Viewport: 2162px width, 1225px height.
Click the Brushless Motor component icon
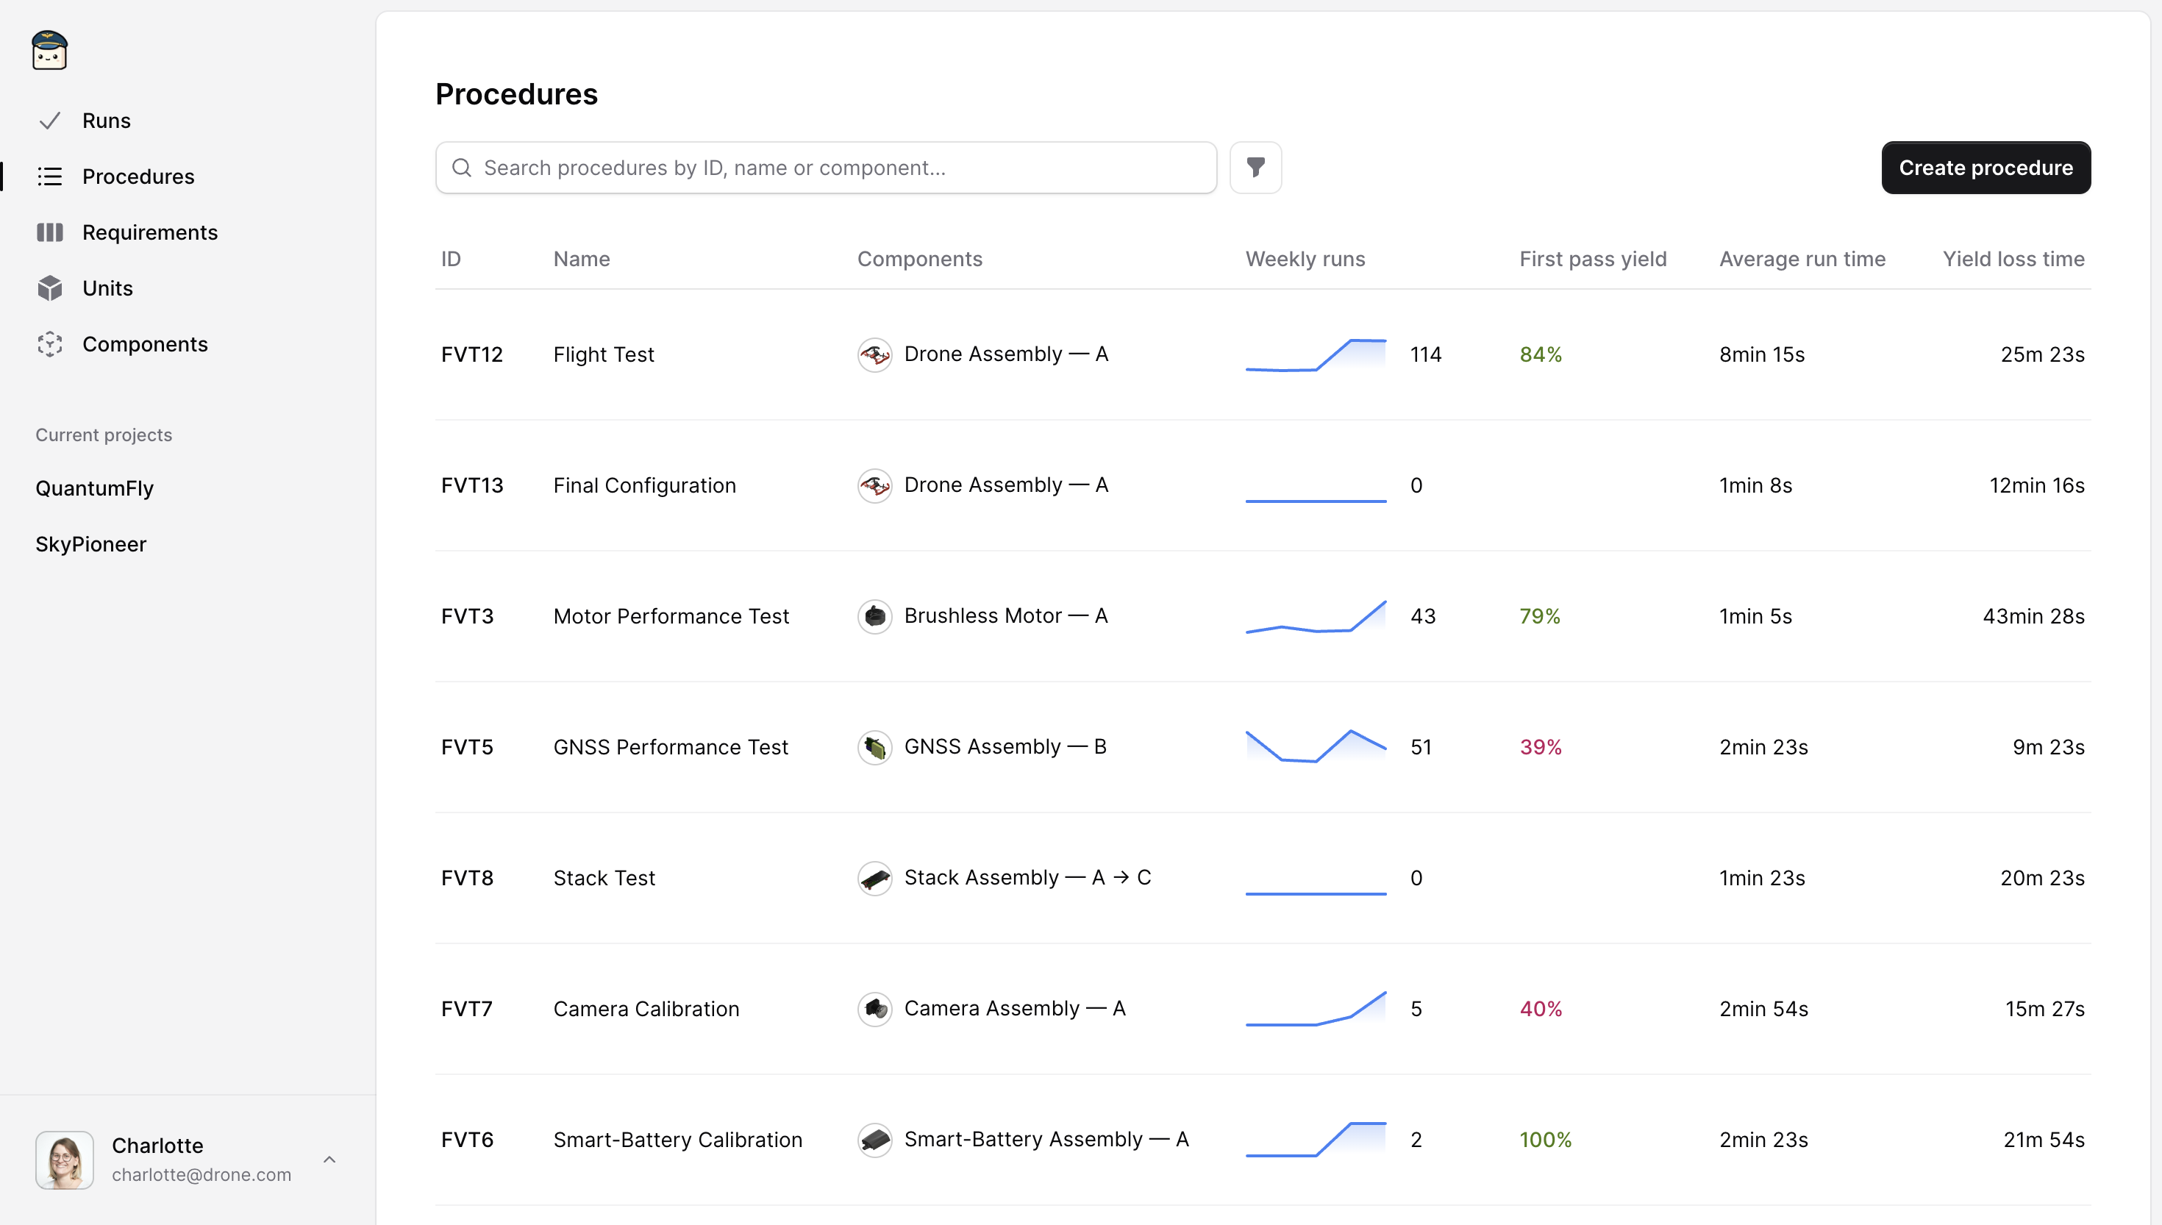(x=874, y=616)
